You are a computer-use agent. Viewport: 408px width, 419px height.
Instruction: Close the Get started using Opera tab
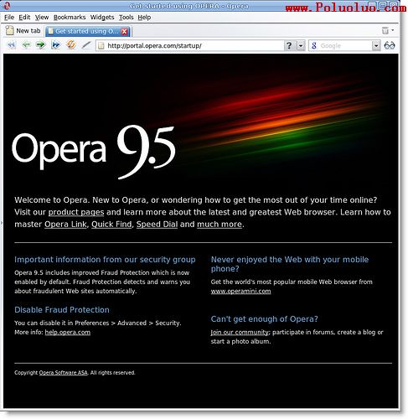point(124,32)
